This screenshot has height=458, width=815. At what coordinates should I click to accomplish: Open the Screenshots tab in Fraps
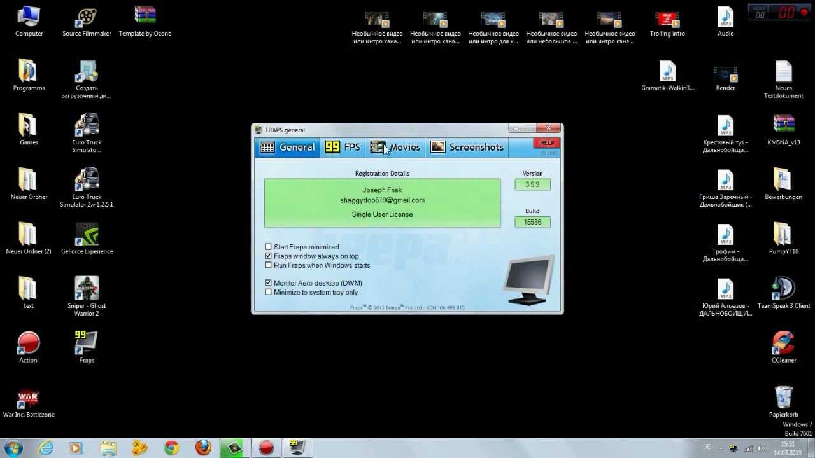(x=467, y=147)
